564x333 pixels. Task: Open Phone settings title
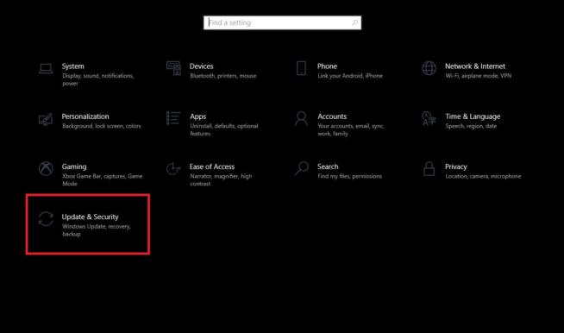(x=328, y=66)
